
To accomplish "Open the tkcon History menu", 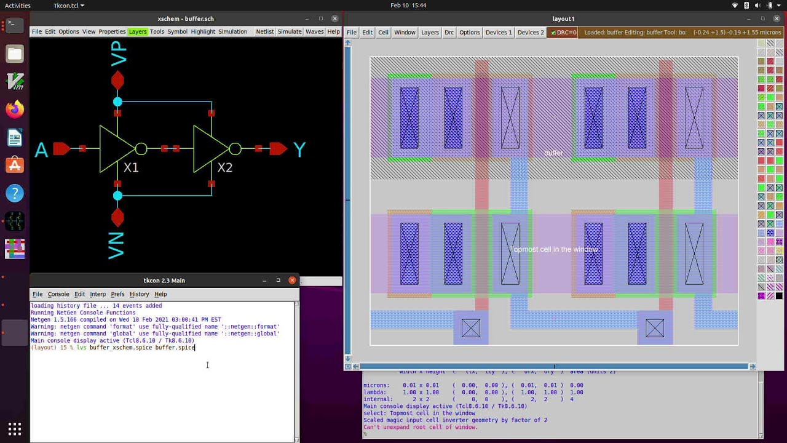I will pos(140,294).
